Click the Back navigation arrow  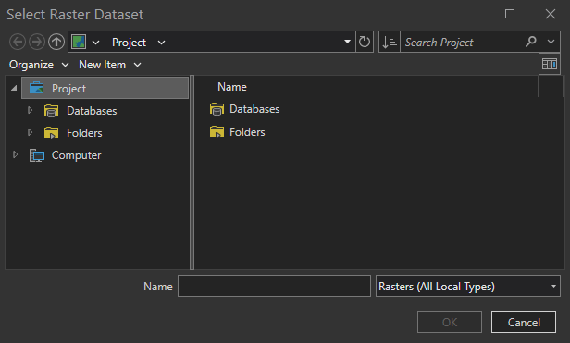(x=18, y=43)
